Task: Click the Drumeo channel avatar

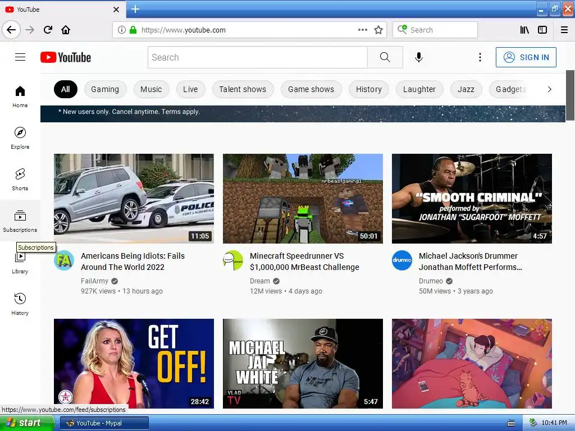Action: point(402,260)
